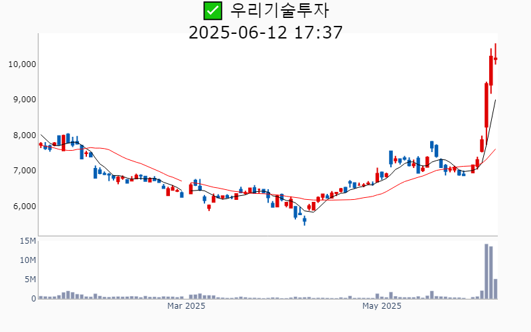
Task: Click the 7,000 price axis label
Action: [x=25, y=171]
